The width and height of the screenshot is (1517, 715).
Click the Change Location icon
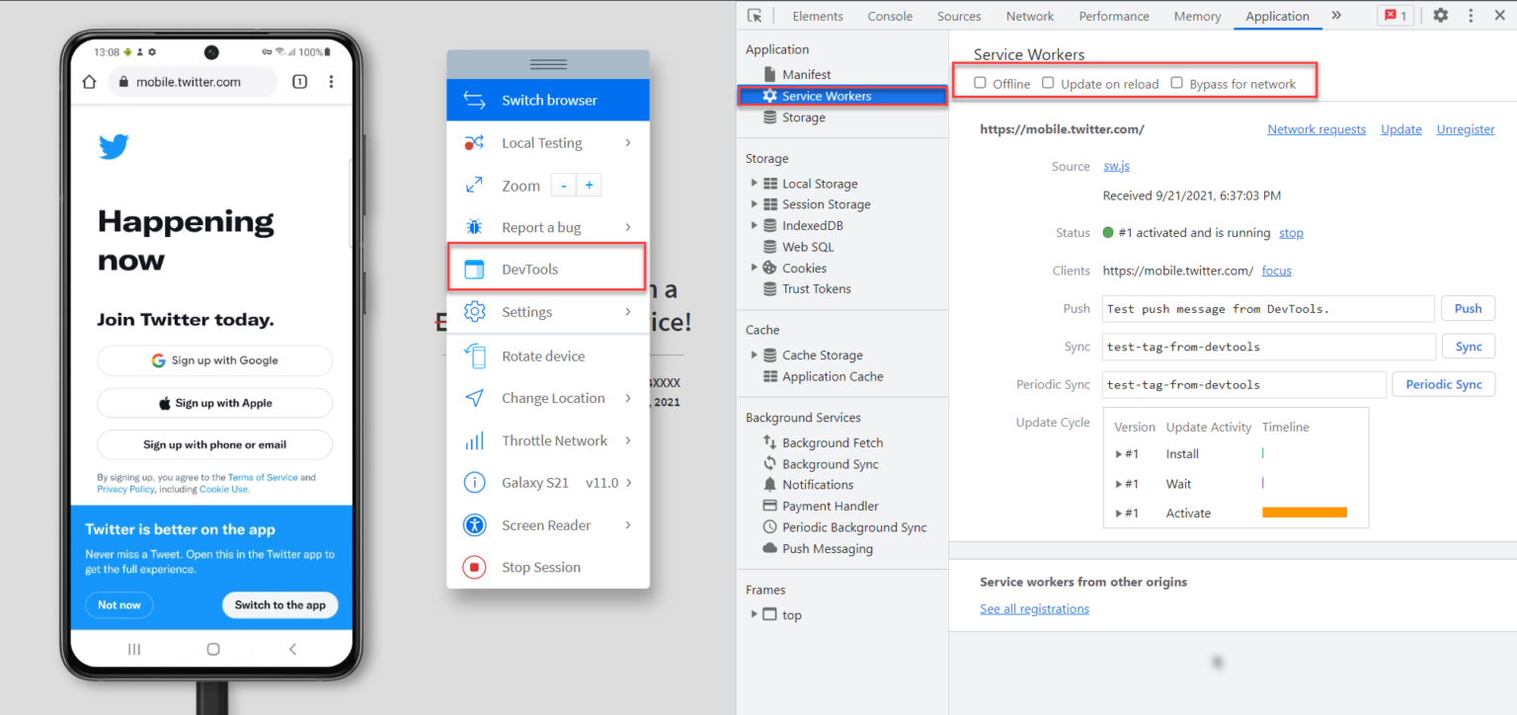coord(474,398)
